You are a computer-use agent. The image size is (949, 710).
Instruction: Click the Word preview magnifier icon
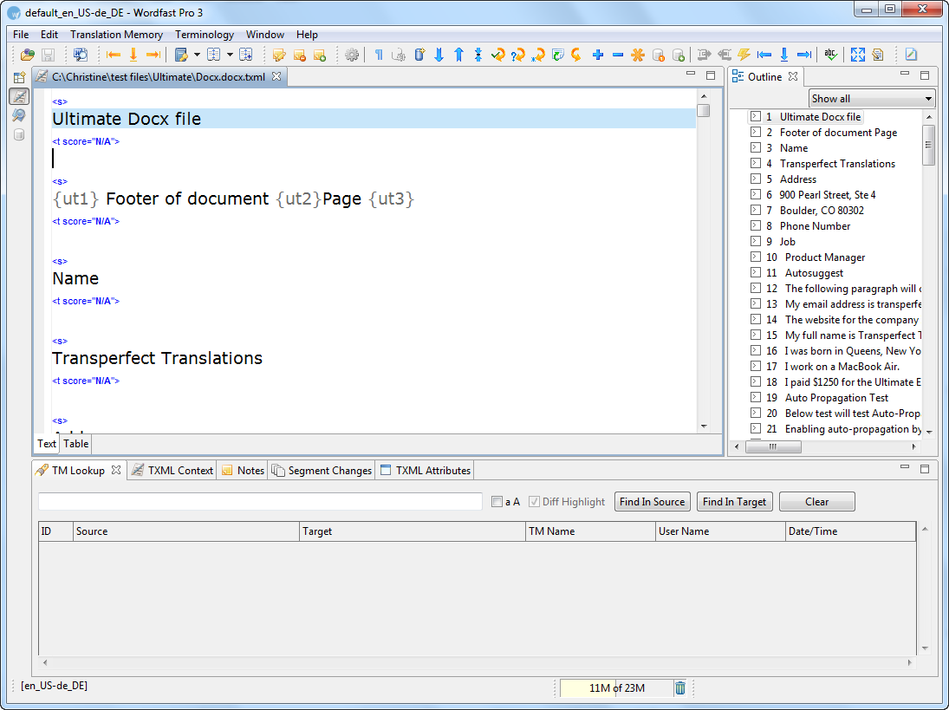tap(80, 55)
